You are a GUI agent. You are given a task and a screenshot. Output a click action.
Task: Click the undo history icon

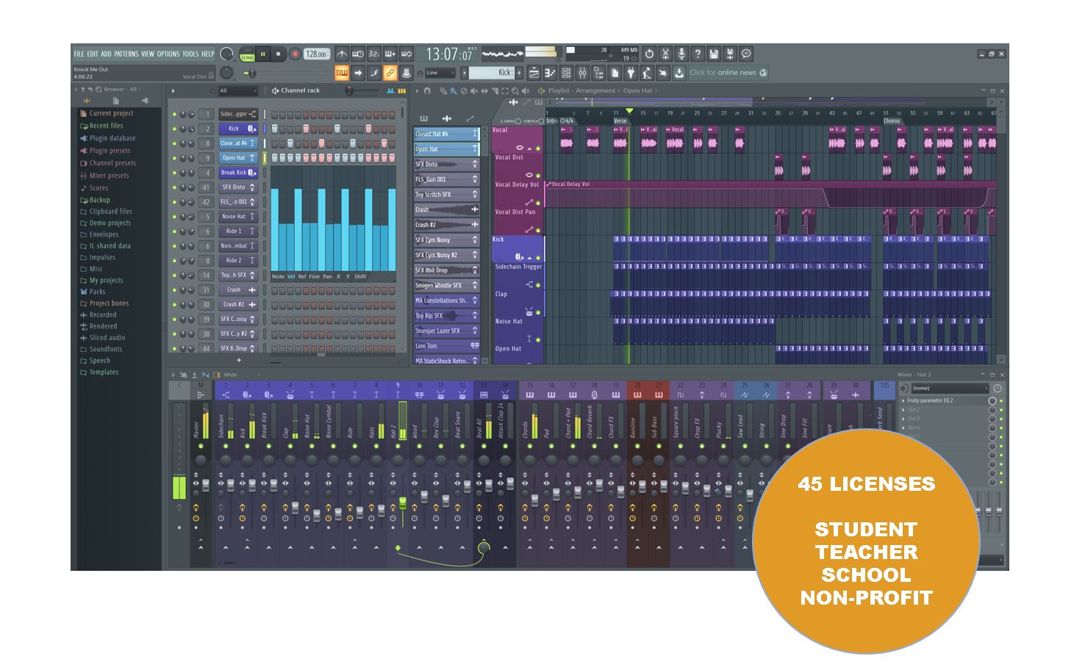649,54
